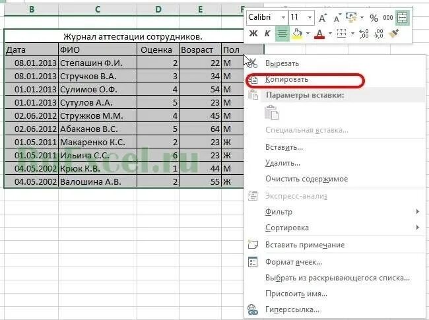429x320 pixels.
Task: Expand borders dropdown arrow
Action: point(352,34)
